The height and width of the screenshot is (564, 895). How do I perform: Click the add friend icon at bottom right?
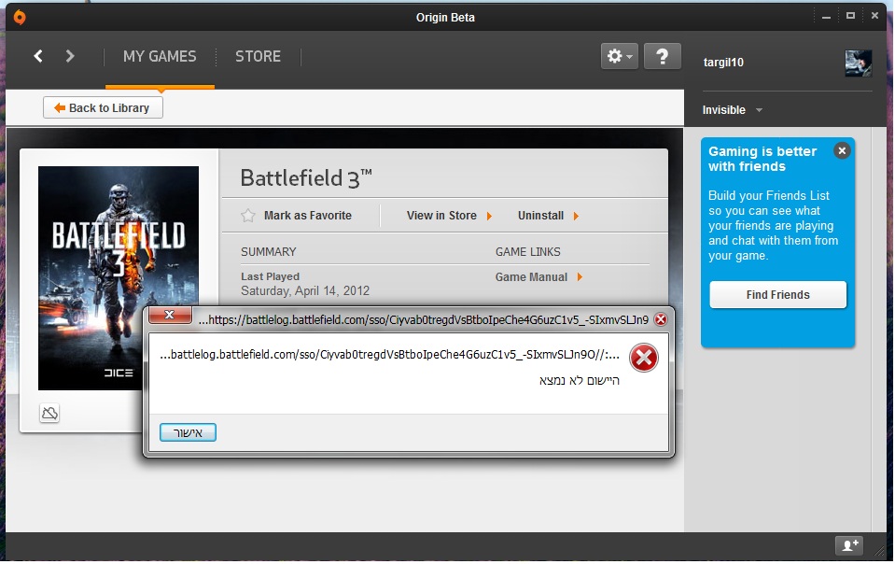(848, 545)
